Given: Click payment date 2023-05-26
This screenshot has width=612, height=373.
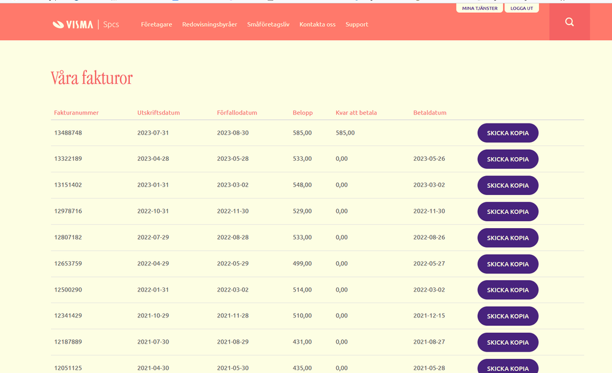Looking at the screenshot, I should (x=429, y=158).
